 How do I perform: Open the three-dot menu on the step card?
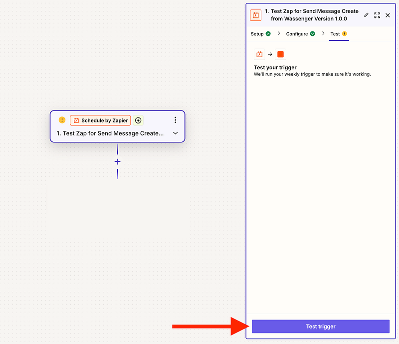pos(175,120)
